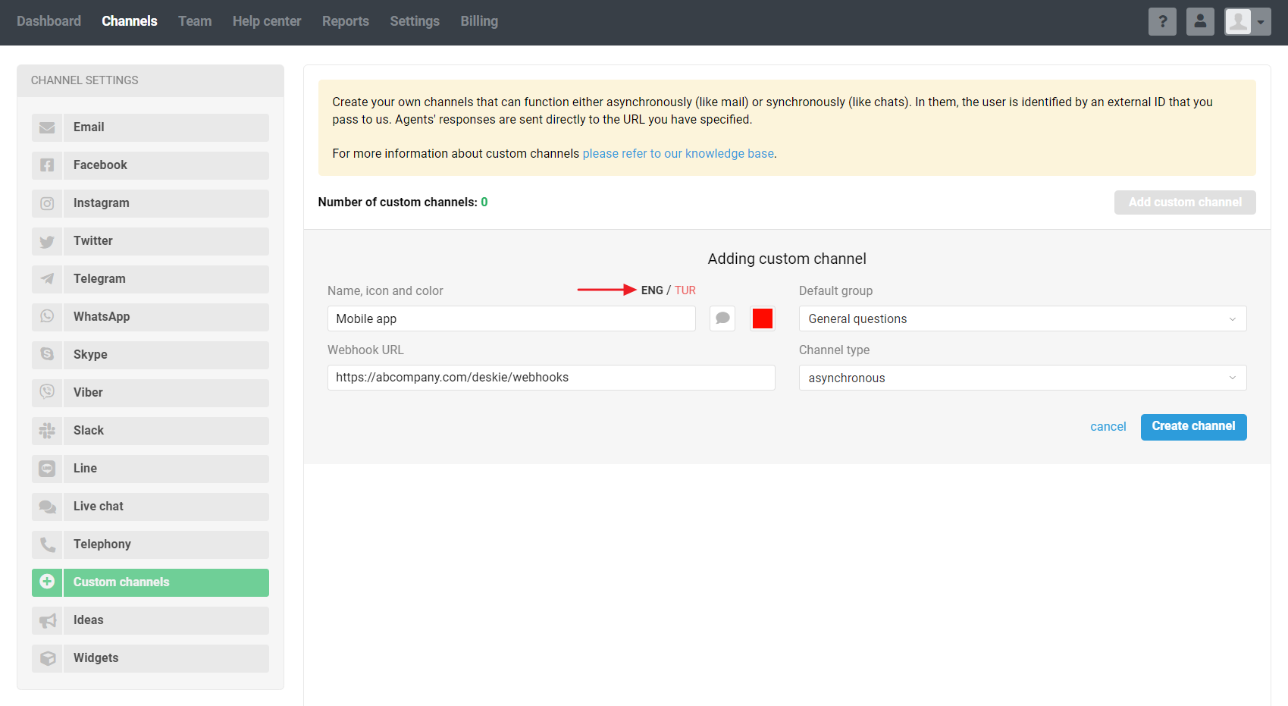Open the user profile icon in header

tap(1200, 22)
